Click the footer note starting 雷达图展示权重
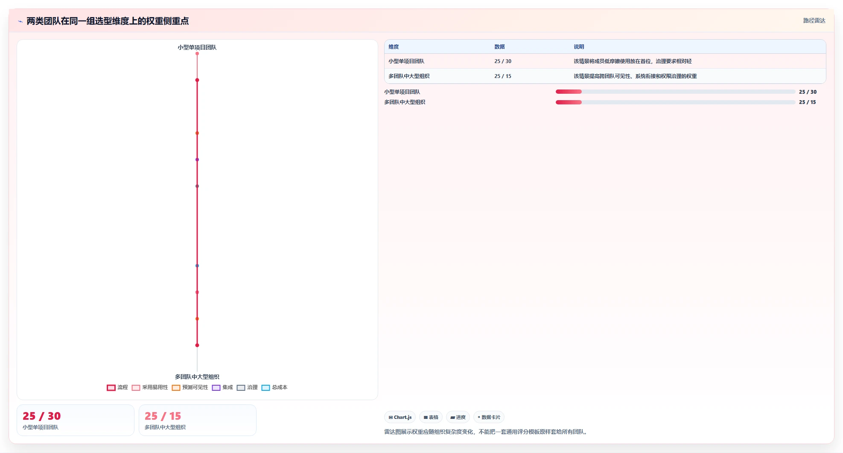843x453 pixels. tap(487, 432)
